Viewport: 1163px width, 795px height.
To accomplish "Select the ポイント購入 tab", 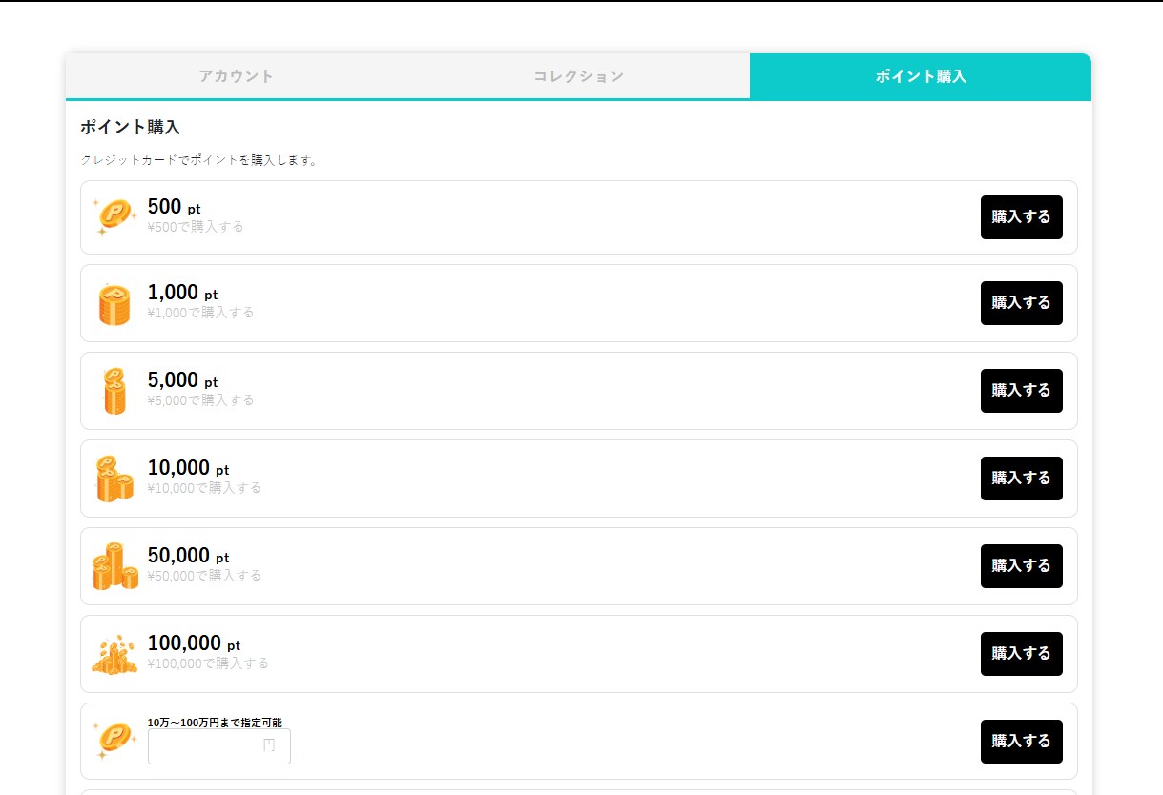I will click(x=920, y=76).
